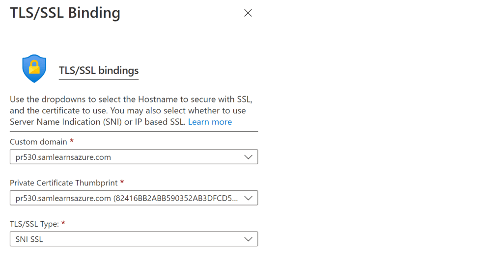Click the TLS/SSL Binding panel title
Image resolution: width=503 pixels, height=258 pixels.
coord(65,13)
